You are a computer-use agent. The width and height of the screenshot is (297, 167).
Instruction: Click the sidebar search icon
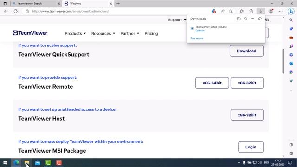[291, 20]
